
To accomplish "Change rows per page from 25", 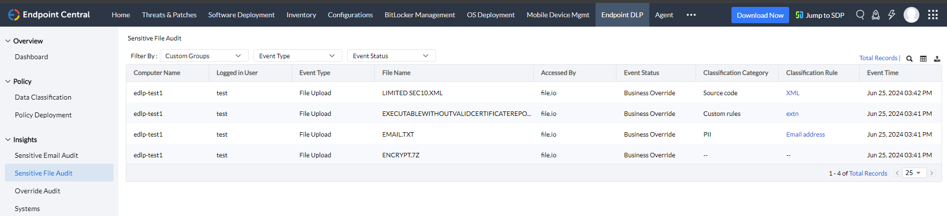I will click(x=913, y=173).
